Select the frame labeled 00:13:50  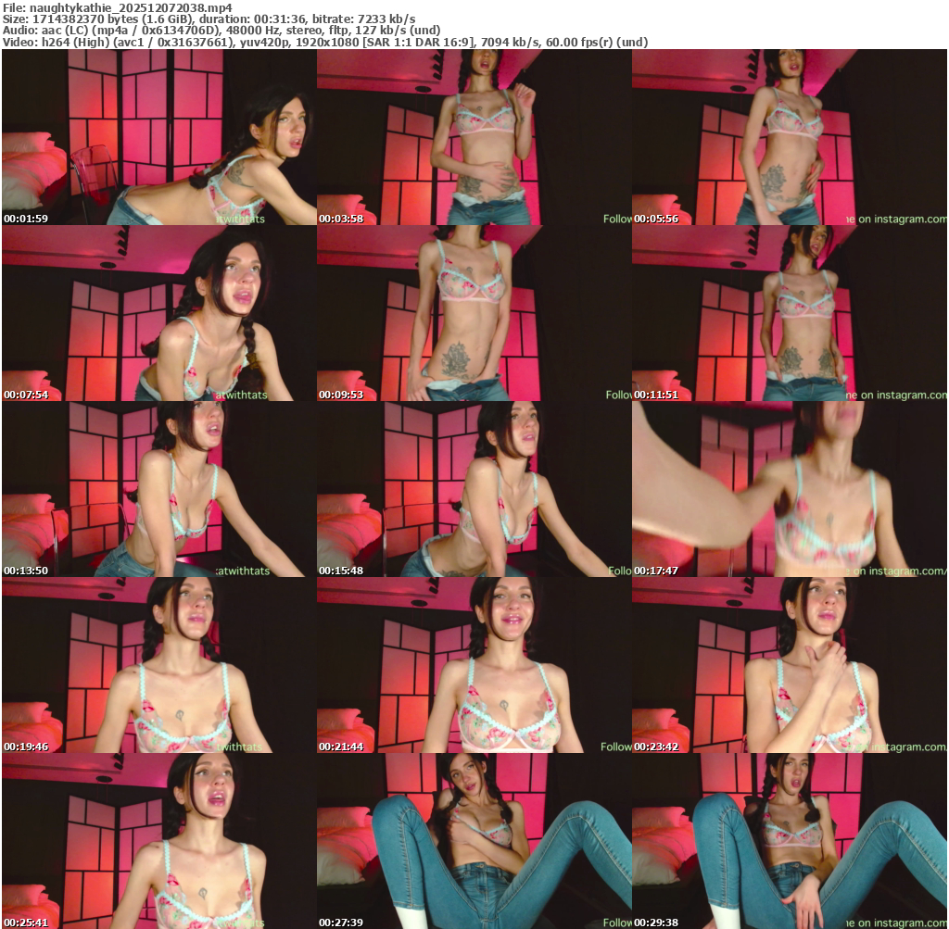pyautogui.click(x=158, y=489)
